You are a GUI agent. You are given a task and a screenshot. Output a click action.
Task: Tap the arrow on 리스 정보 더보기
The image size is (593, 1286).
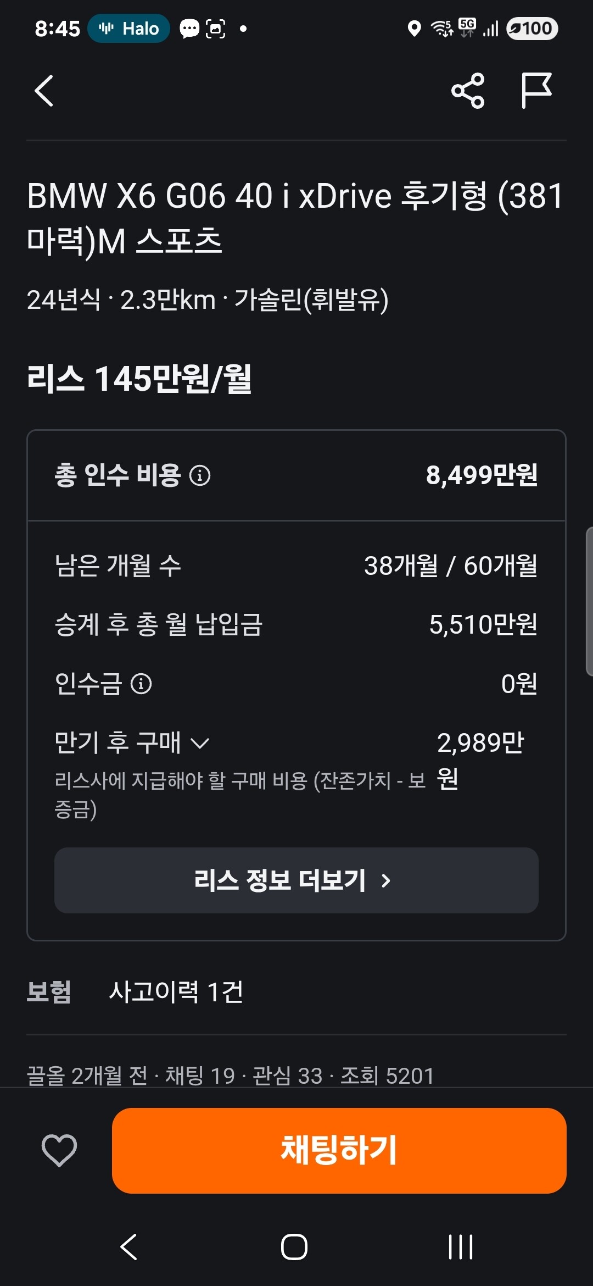tap(386, 880)
